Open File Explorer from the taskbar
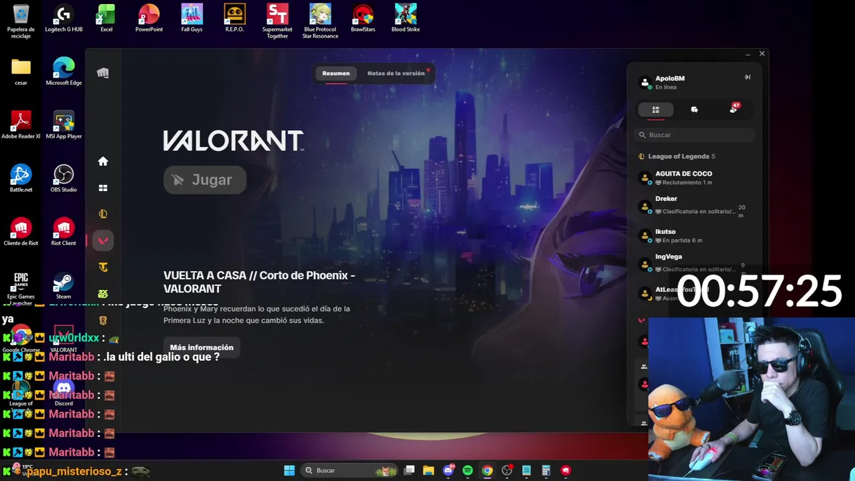Screen dimensions: 855x481 click(429, 470)
